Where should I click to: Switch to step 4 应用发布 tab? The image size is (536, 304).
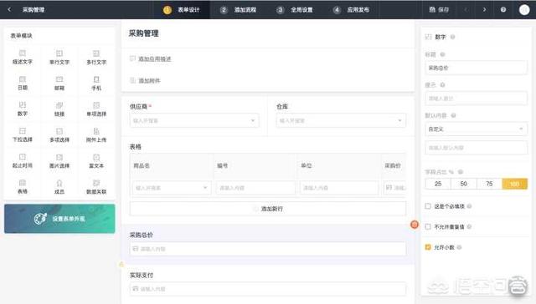tap(352, 9)
